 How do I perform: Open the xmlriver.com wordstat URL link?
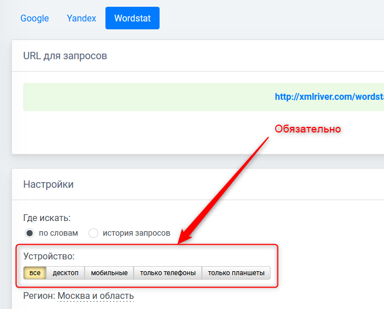pos(329,97)
